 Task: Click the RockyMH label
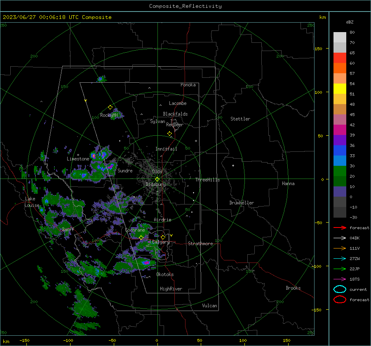pyautogui.click(x=109, y=115)
